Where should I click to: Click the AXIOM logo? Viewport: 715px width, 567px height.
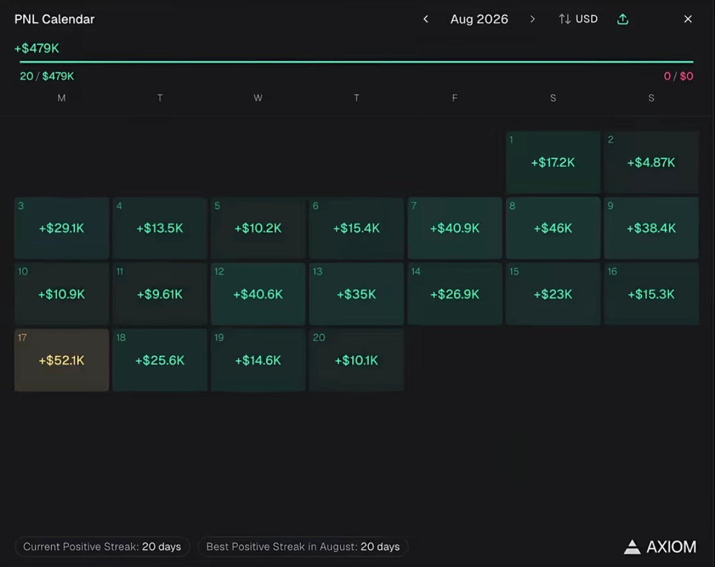click(660, 547)
